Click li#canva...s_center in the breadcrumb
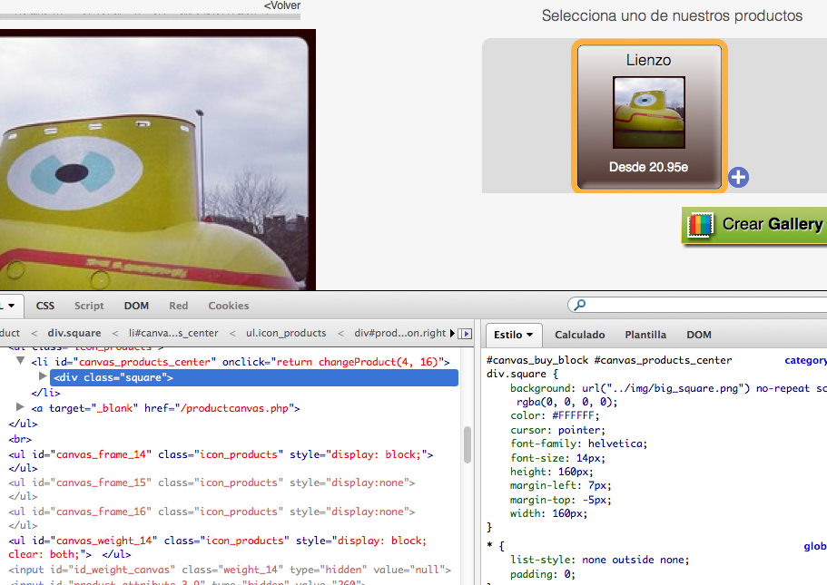Screen dimensions: 827x585 coord(173,333)
